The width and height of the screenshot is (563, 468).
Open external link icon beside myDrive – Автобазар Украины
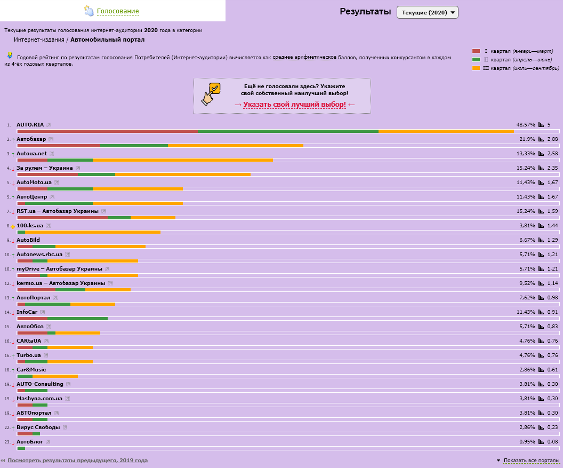point(107,268)
